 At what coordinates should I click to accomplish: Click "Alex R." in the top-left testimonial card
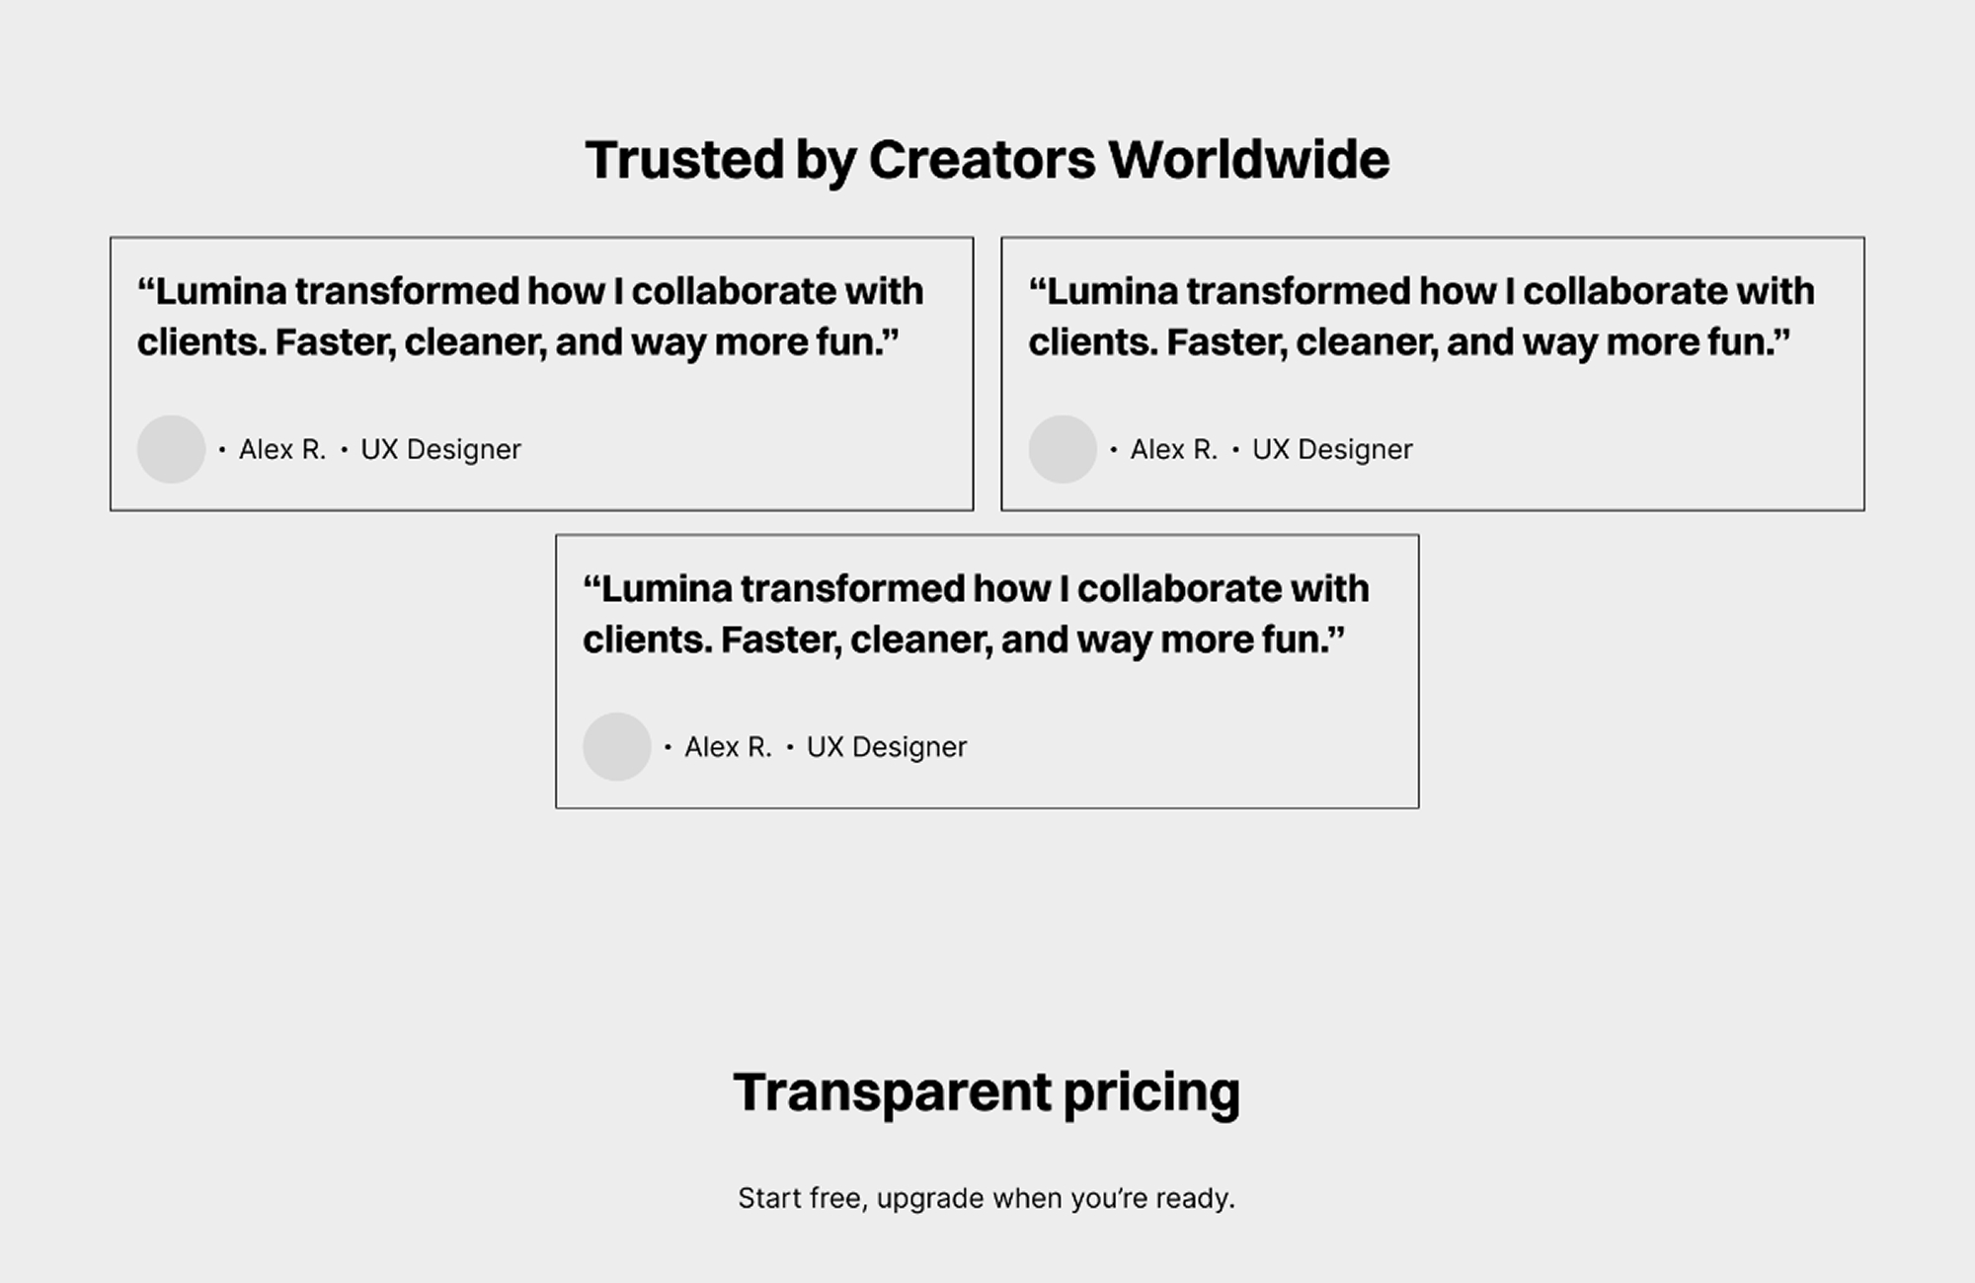[282, 450]
